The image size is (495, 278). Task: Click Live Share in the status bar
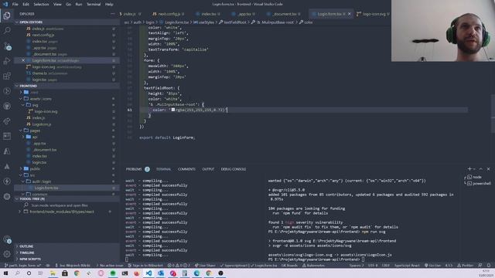point(205,266)
